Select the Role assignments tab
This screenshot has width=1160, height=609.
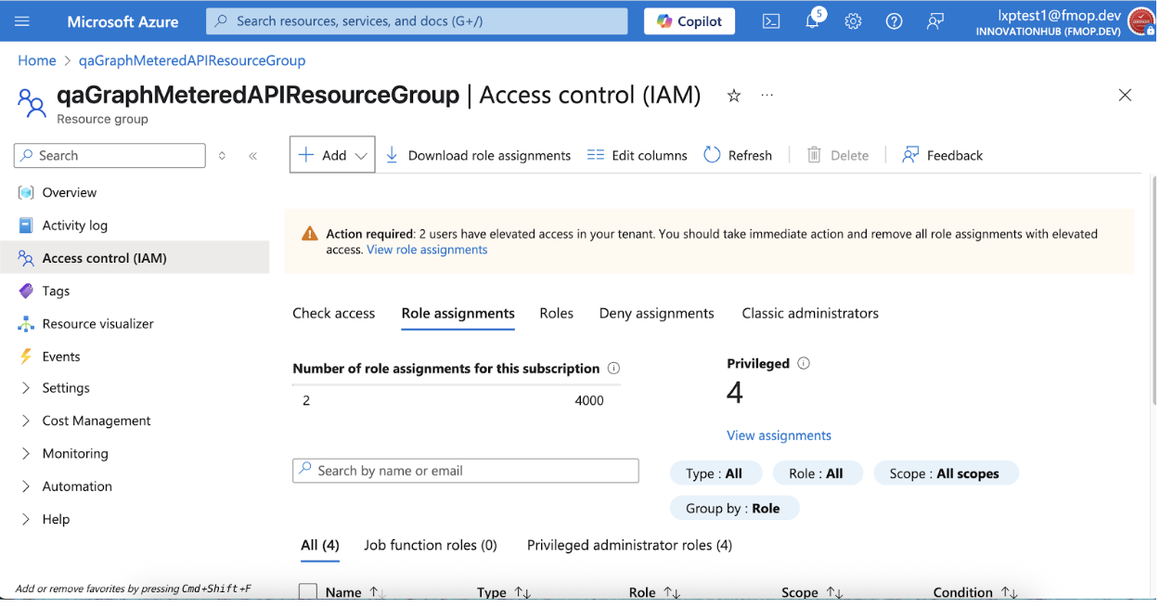458,313
